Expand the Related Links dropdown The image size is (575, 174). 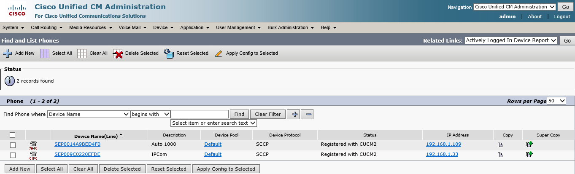tap(511, 40)
